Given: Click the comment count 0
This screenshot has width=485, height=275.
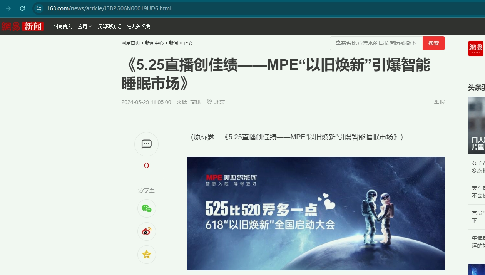Looking at the screenshot, I should (x=147, y=166).
